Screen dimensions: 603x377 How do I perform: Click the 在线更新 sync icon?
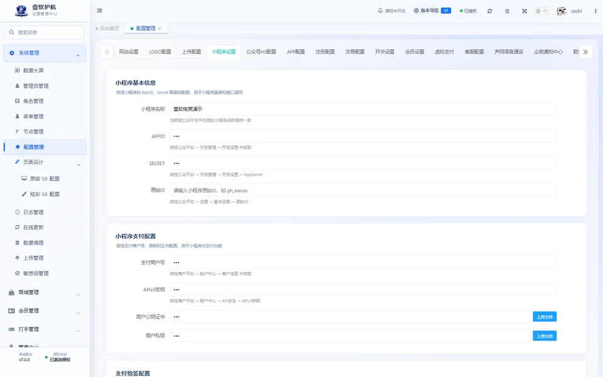click(x=18, y=227)
